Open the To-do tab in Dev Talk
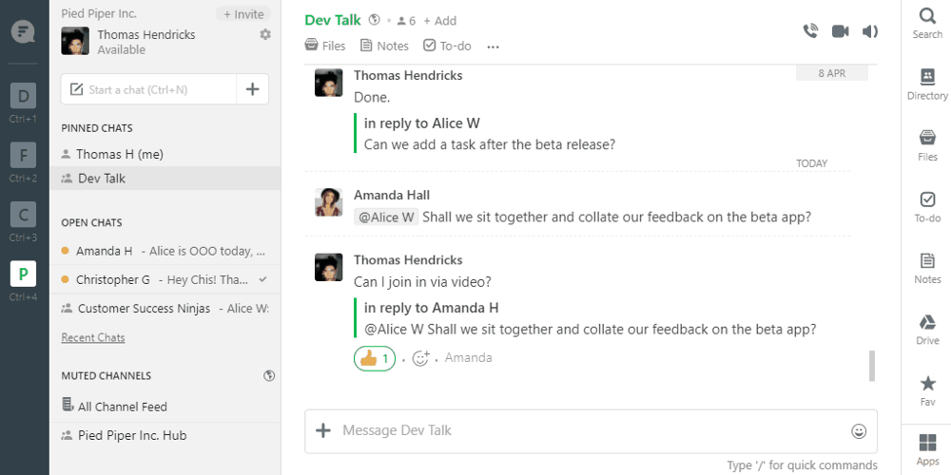The width and height of the screenshot is (951, 475). pyautogui.click(x=447, y=46)
